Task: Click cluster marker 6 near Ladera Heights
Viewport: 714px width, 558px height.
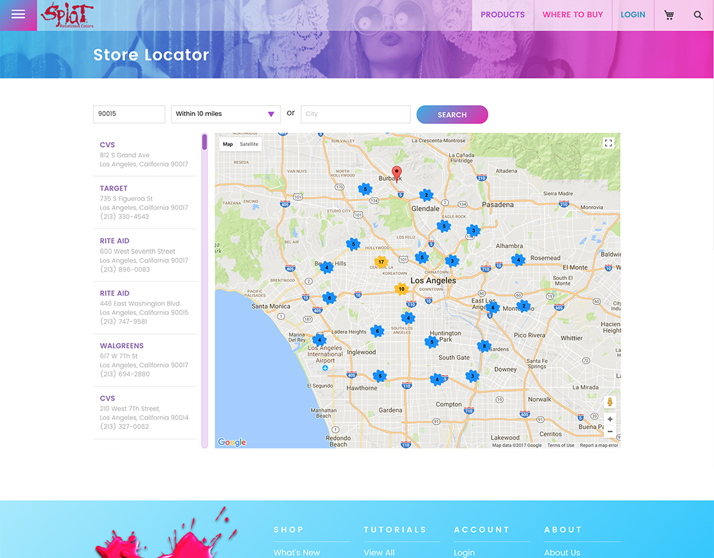Action: tap(377, 331)
